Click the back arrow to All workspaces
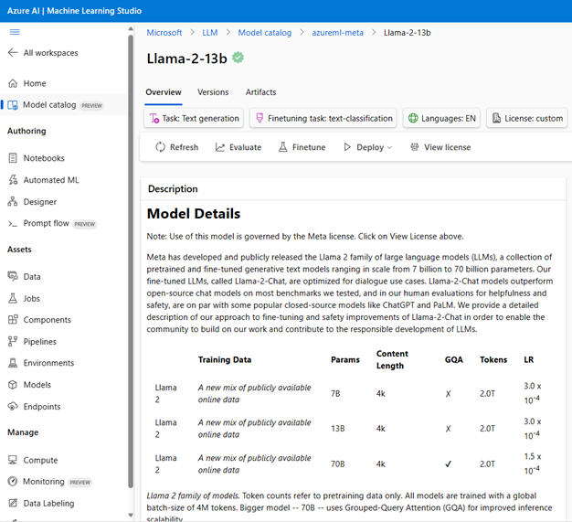 point(13,52)
